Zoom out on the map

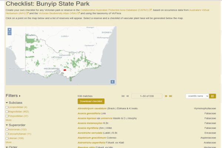coord(10,33)
